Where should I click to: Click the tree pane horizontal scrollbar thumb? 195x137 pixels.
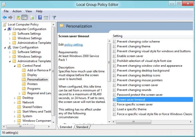[20, 127]
